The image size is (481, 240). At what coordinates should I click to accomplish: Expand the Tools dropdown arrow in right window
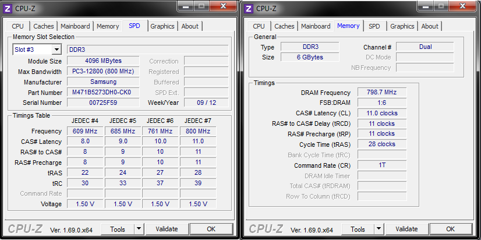click(379, 230)
